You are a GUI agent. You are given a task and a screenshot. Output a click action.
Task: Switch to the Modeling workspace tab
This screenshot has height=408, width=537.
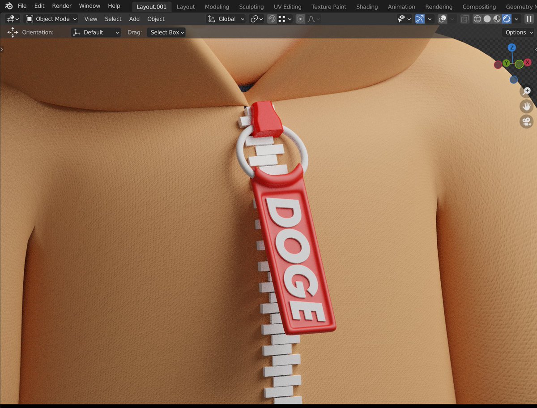217,7
